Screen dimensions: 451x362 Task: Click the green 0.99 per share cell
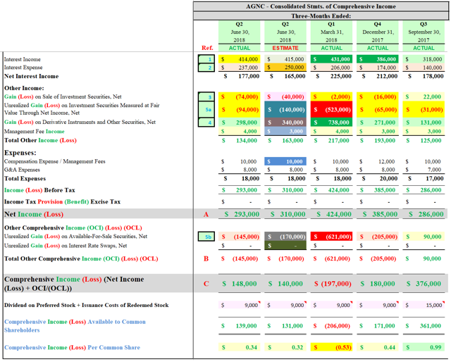point(424,347)
